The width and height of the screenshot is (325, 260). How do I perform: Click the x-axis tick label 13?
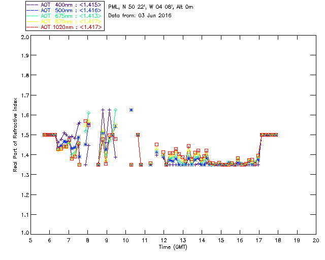[x=183, y=240]
